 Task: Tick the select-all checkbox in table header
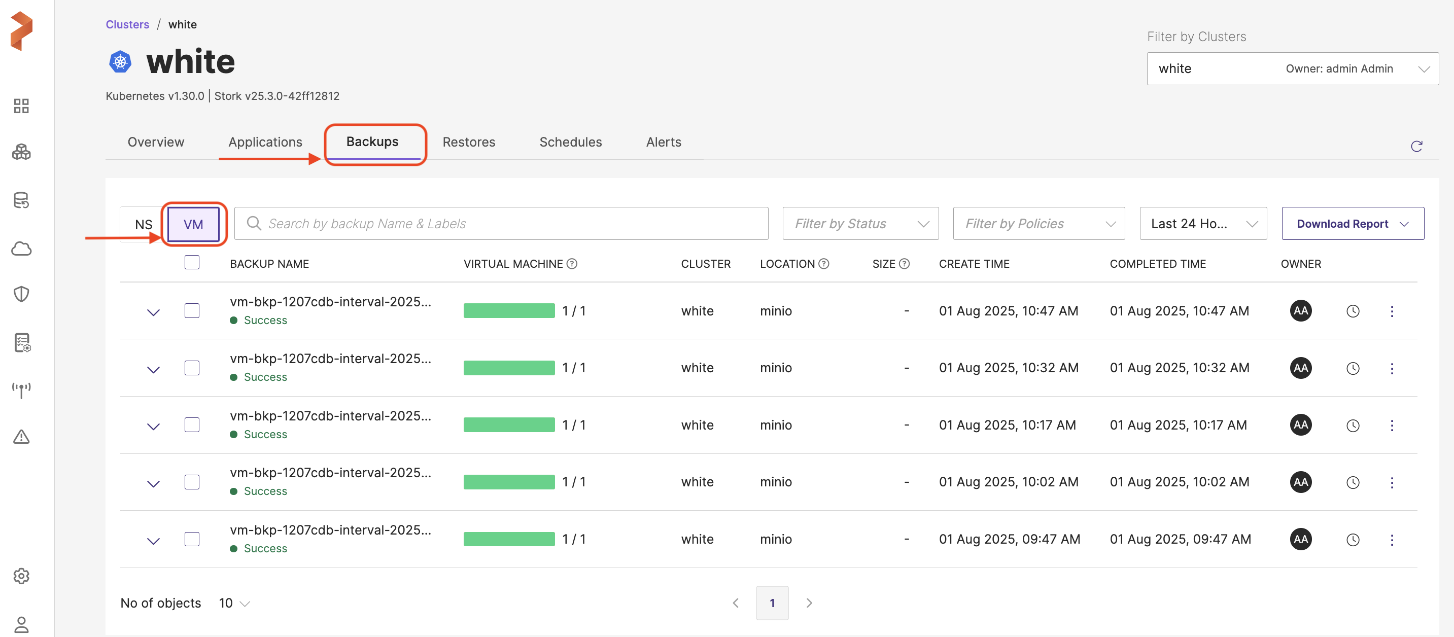tap(192, 262)
